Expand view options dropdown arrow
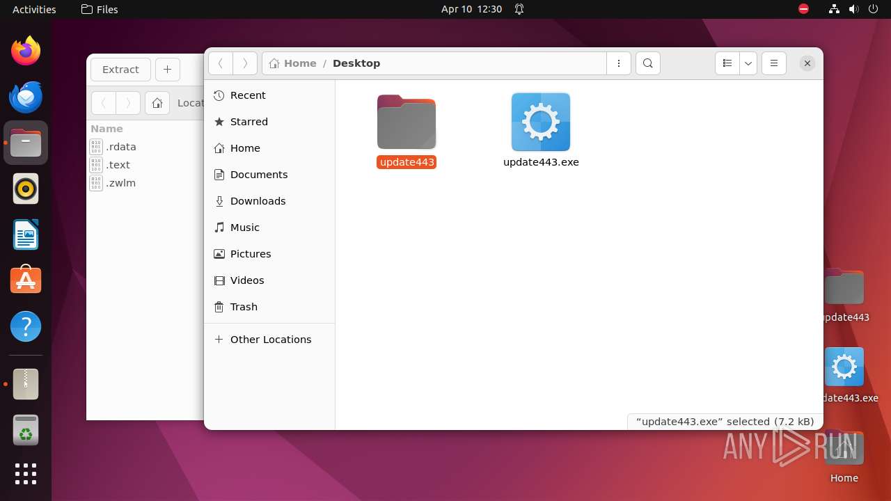891x501 pixels. 748,63
